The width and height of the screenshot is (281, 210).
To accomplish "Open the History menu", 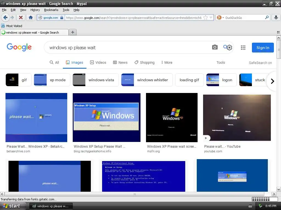I will click(35, 10).
